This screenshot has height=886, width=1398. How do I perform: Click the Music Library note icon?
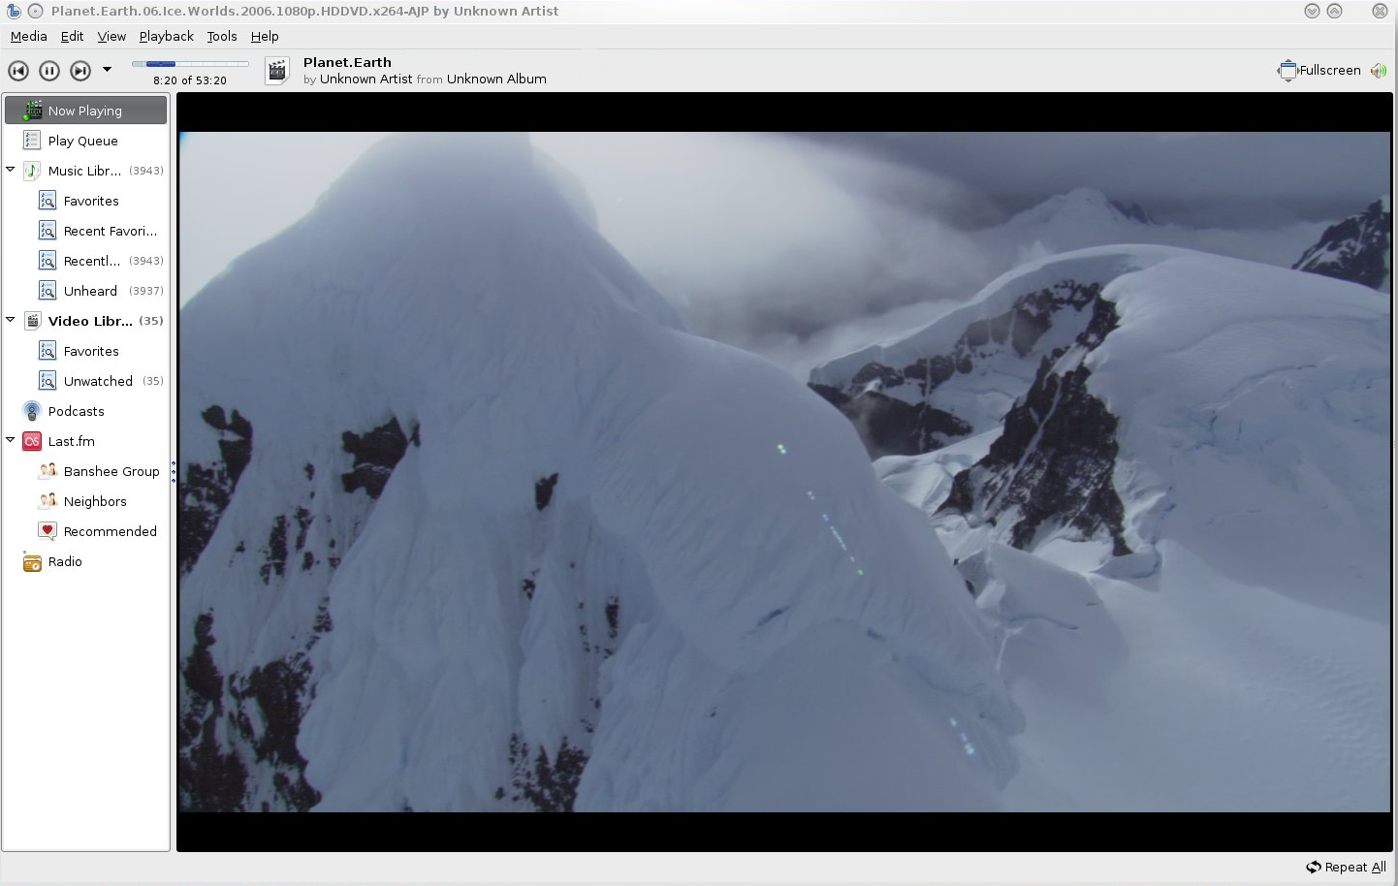pyautogui.click(x=32, y=171)
